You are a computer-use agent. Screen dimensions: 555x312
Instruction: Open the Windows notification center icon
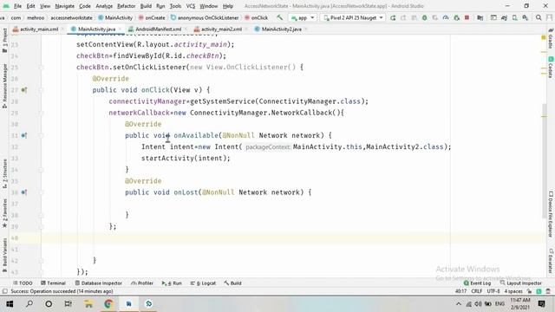[x=541, y=303]
